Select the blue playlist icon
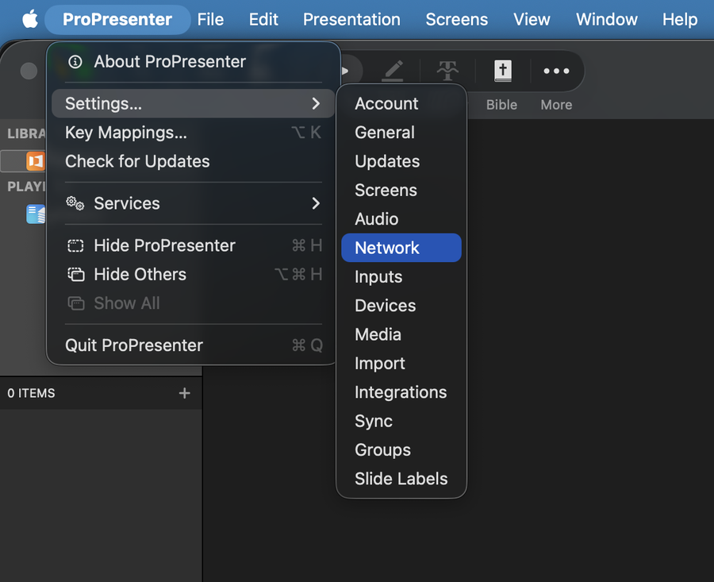 pyautogui.click(x=36, y=214)
